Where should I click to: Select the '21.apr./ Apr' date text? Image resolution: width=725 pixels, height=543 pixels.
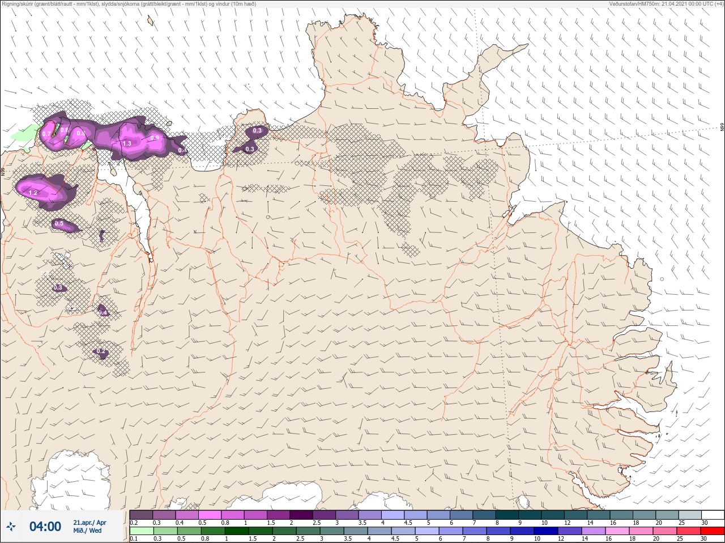coord(89,523)
